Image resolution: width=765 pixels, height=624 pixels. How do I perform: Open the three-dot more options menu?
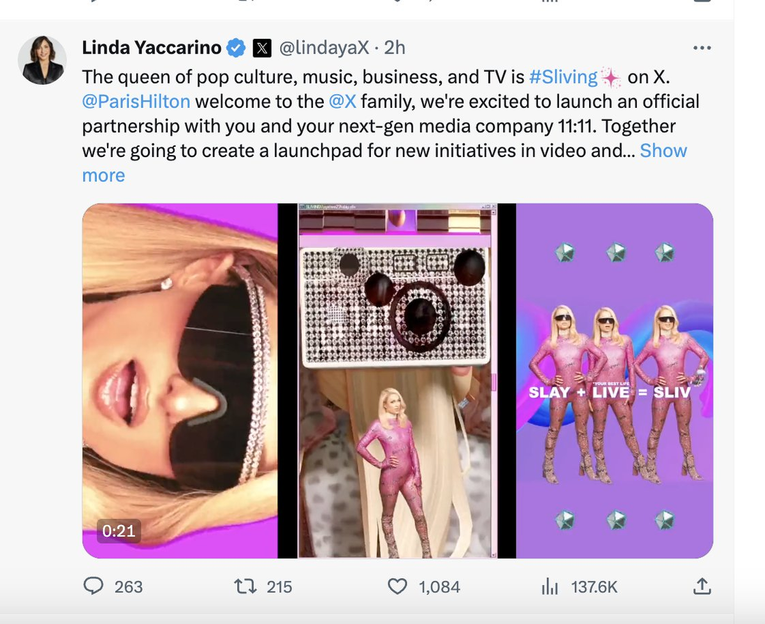(x=701, y=48)
